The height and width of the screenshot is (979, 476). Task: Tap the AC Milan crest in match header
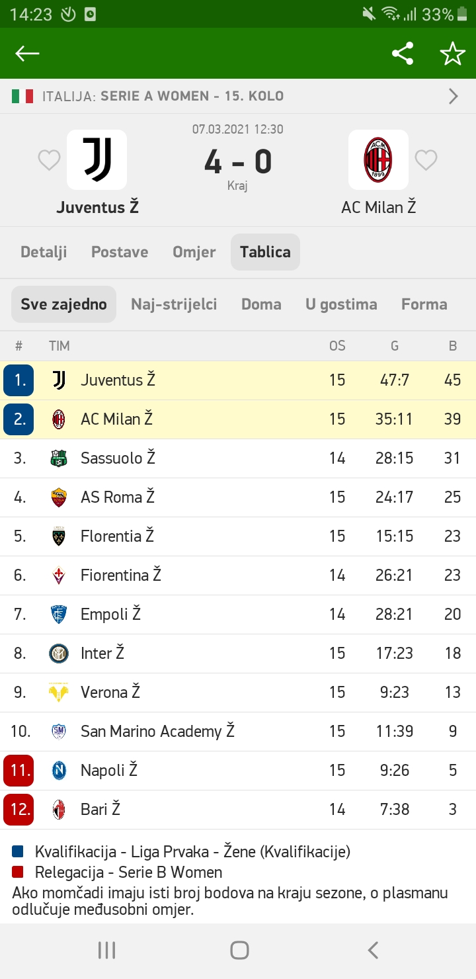tap(378, 159)
